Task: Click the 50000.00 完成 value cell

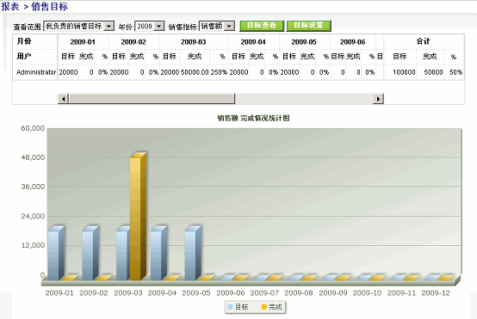Action: (195, 72)
